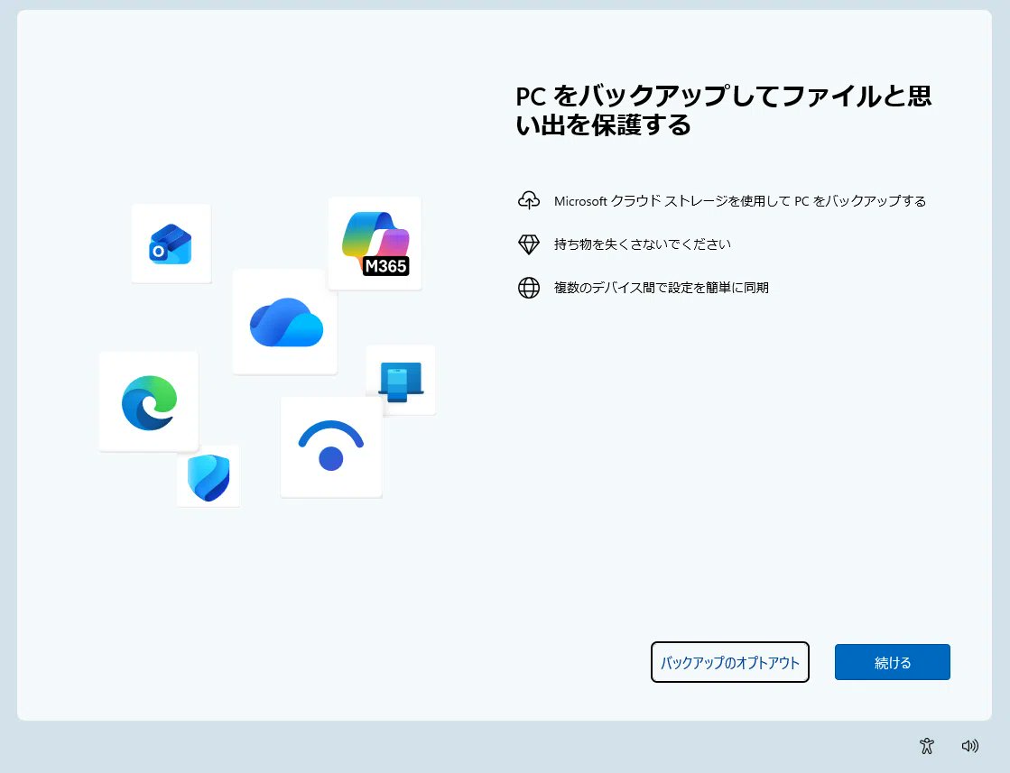Click the cloud upload icon
Image resolution: width=1010 pixels, height=773 pixels.
point(529,201)
